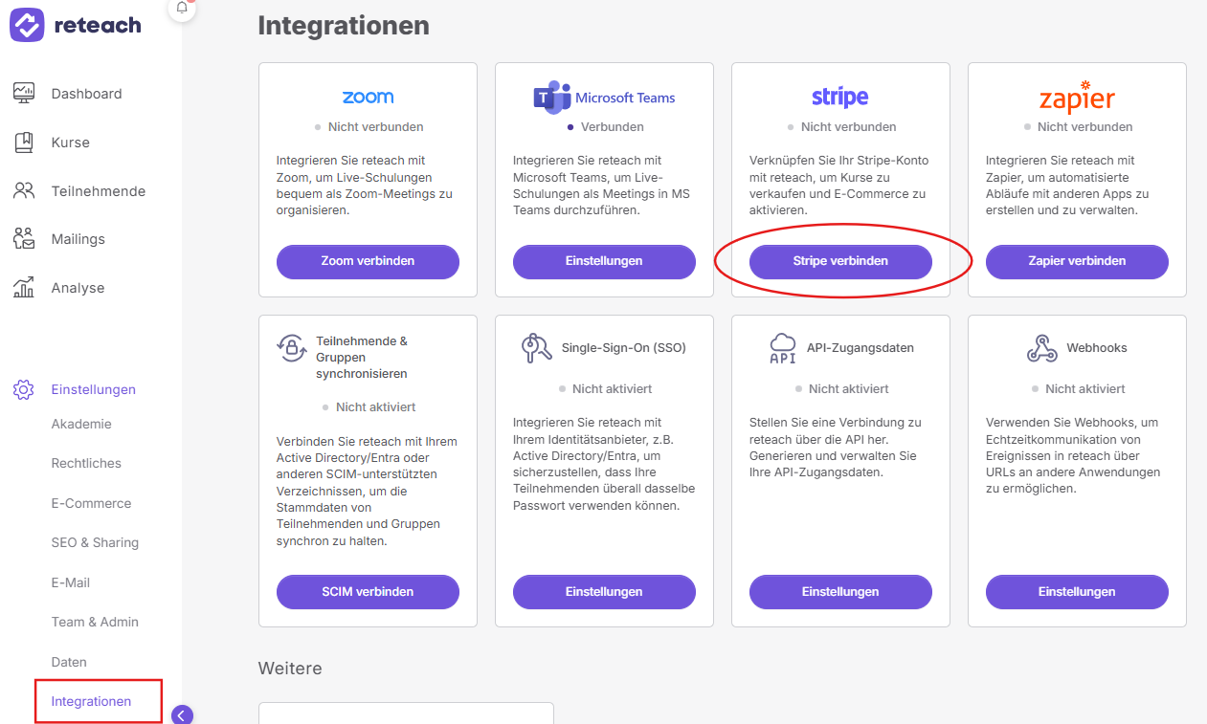
Task: Click the reteach logo
Action: point(76,25)
